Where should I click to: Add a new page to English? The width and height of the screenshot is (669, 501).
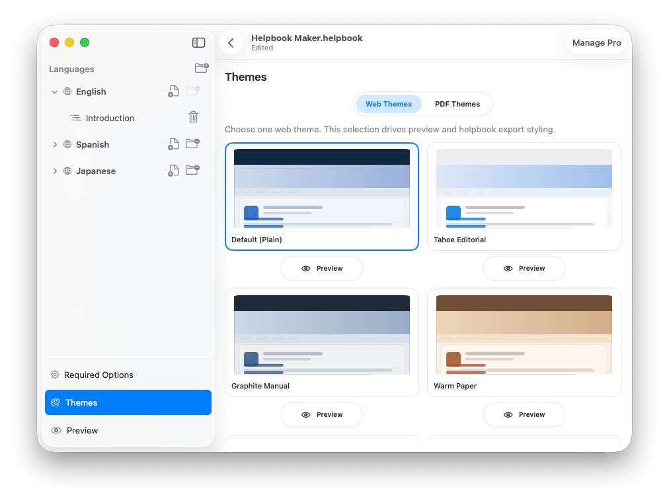coord(173,91)
